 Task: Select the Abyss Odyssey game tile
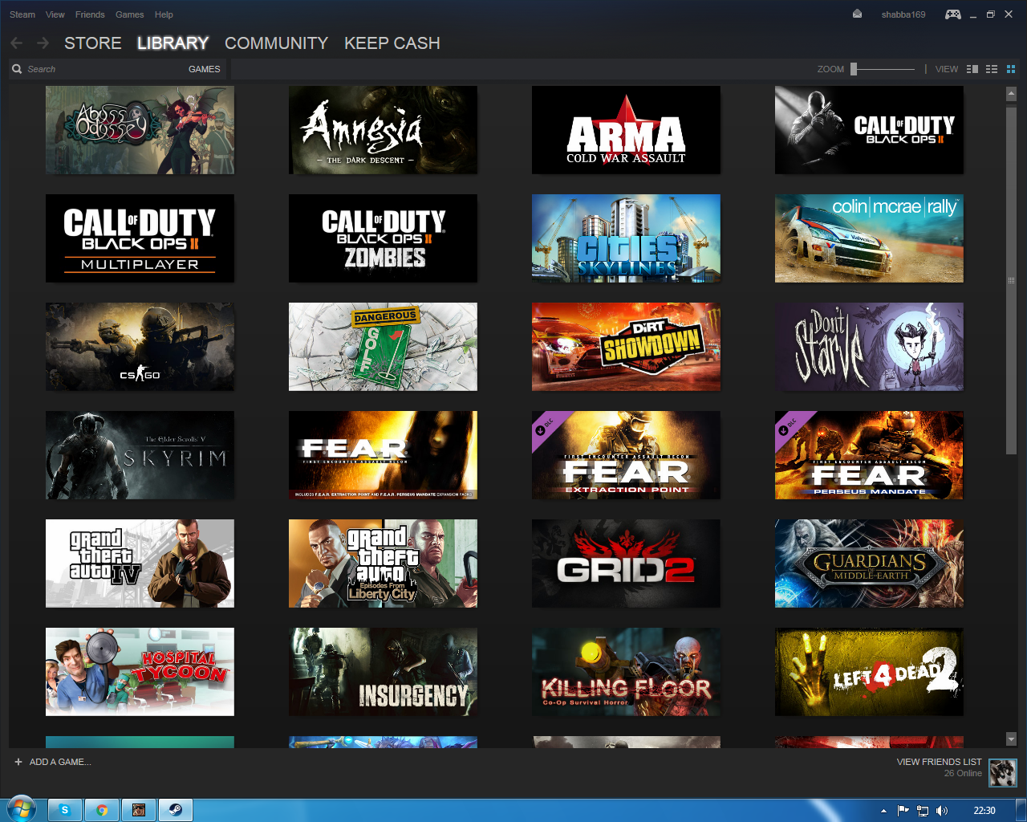pos(140,130)
